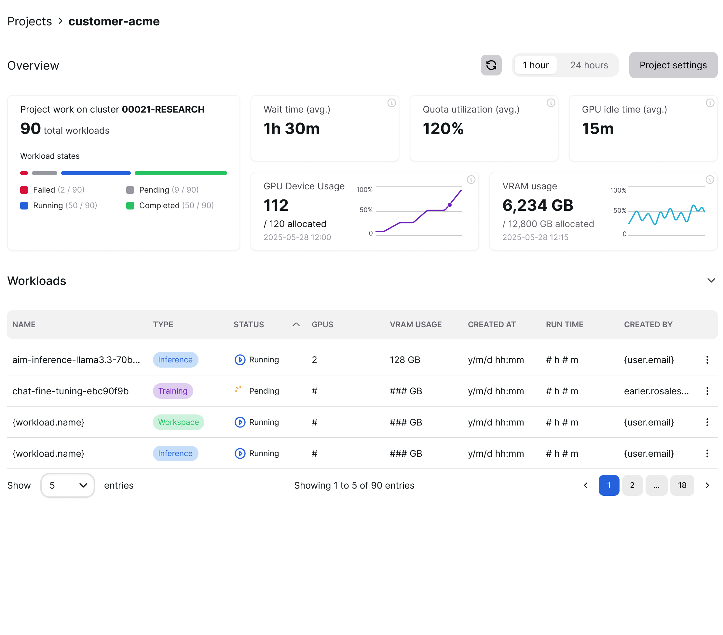Jump to page 18 of workloads

682,485
